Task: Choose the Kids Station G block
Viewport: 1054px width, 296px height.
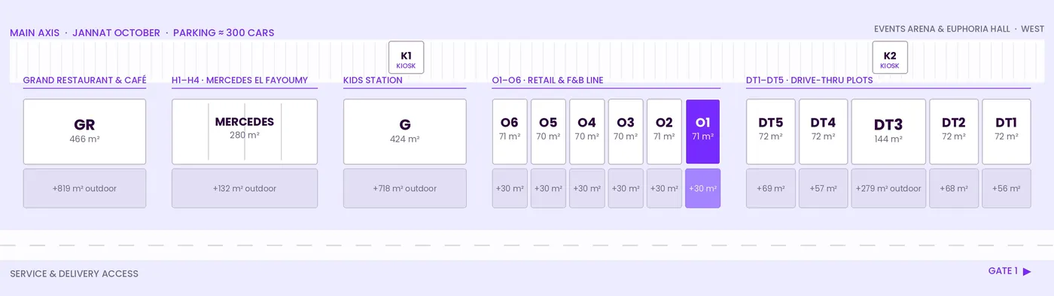Action: [x=405, y=132]
